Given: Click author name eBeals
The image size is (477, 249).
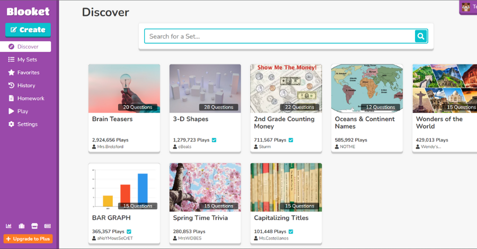Looking at the screenshot, I should 184,147.
